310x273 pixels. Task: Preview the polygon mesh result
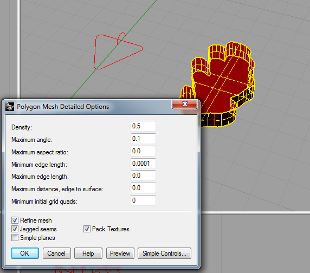click(x=120, y=253)
